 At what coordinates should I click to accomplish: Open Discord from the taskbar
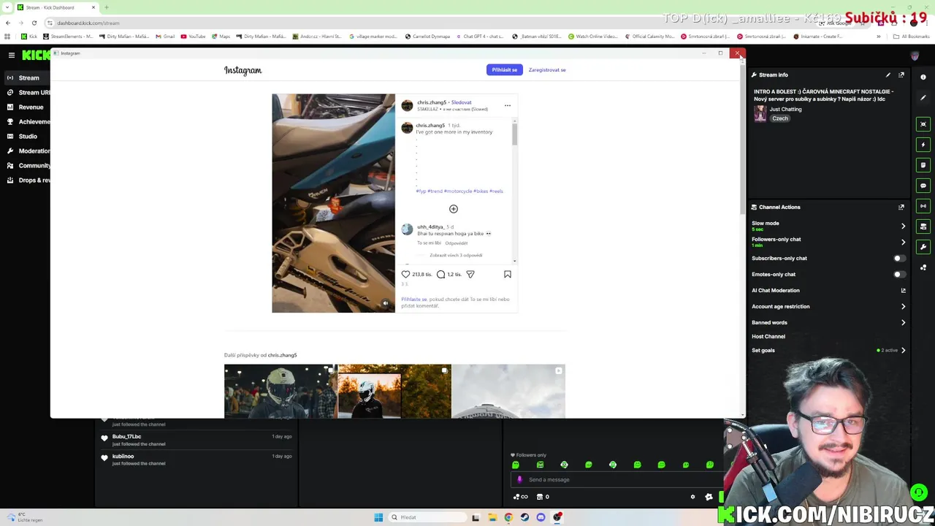point(541,517)
